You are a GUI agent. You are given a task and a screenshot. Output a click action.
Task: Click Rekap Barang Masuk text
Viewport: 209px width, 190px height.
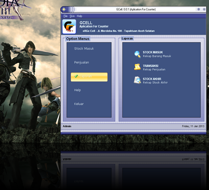[x=157, y=56]
